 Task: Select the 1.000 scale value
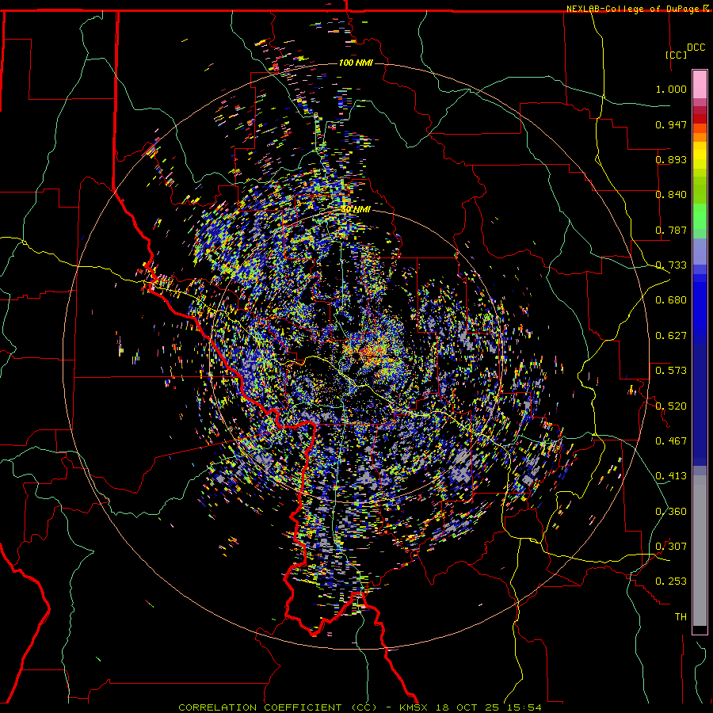tap(671, 89)
